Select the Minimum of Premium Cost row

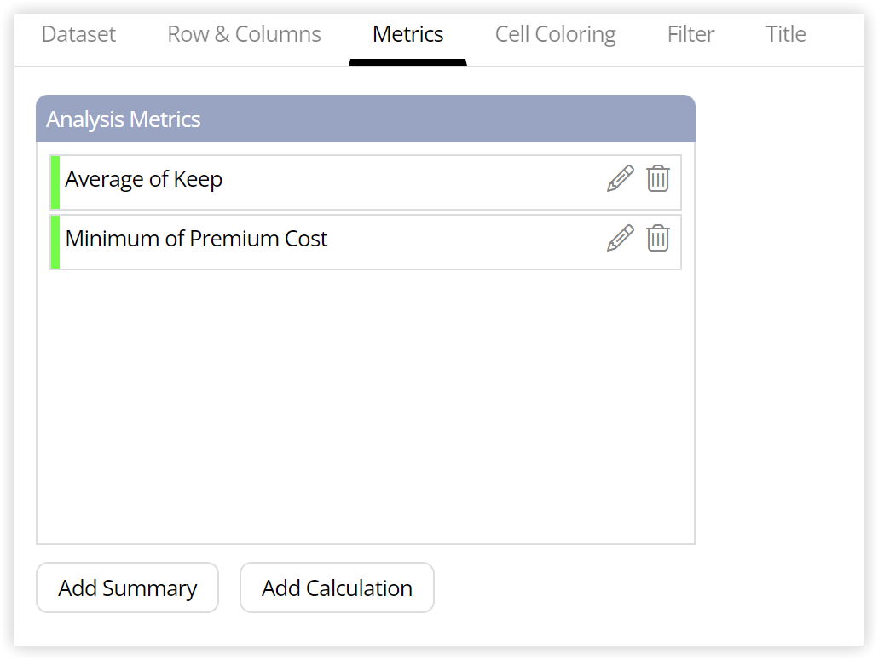point(366,242)
